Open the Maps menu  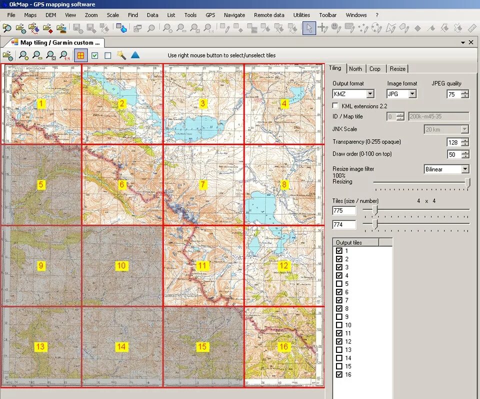(30, 15)
